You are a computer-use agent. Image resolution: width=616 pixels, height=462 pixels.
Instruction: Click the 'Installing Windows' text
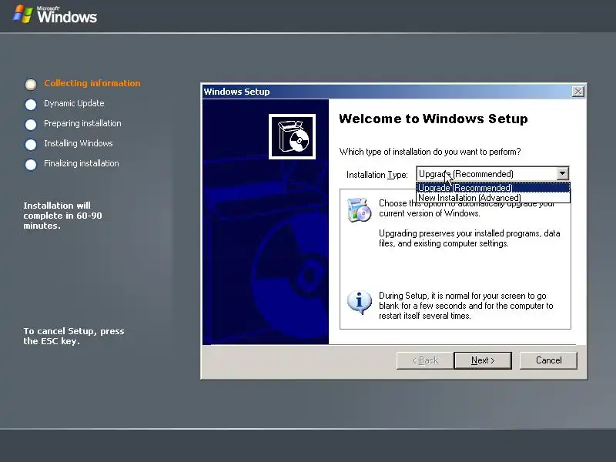[79, 143]
